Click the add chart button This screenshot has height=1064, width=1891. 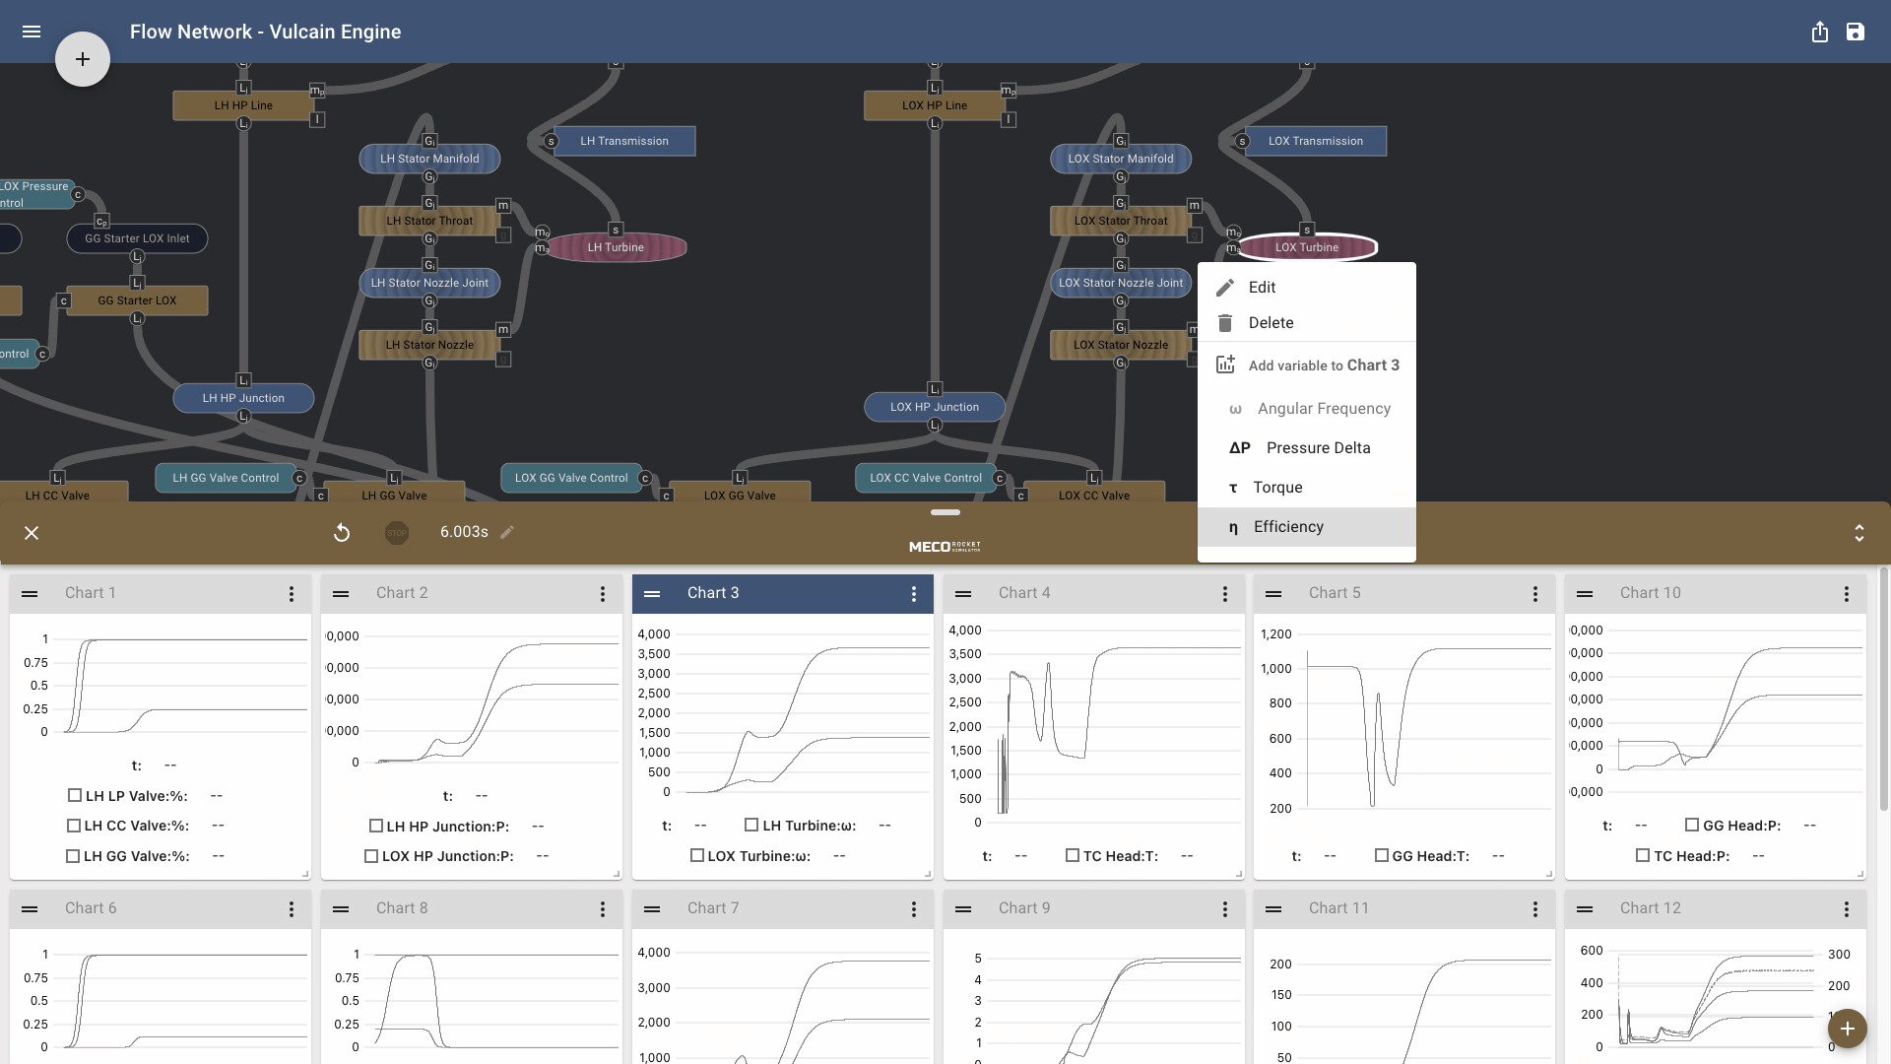pyautogui.click(x=1847, y=1029)
